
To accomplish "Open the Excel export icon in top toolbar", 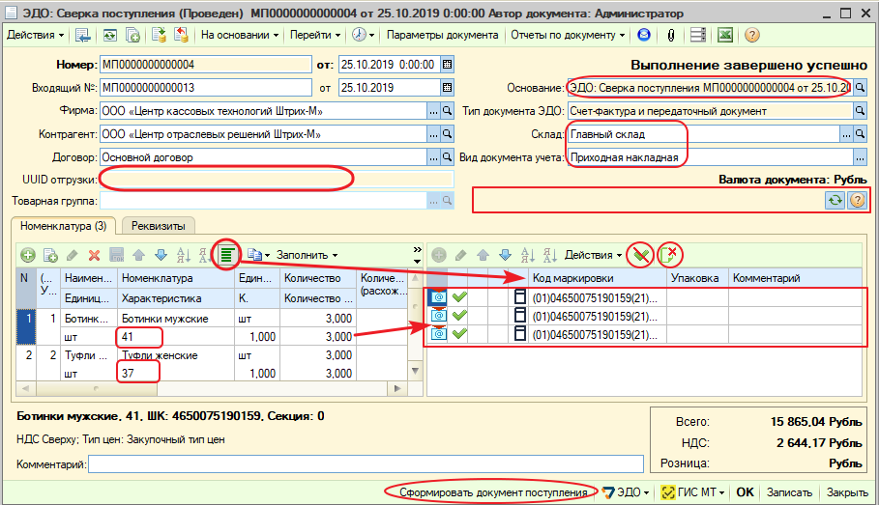I will tap(724, 35).
